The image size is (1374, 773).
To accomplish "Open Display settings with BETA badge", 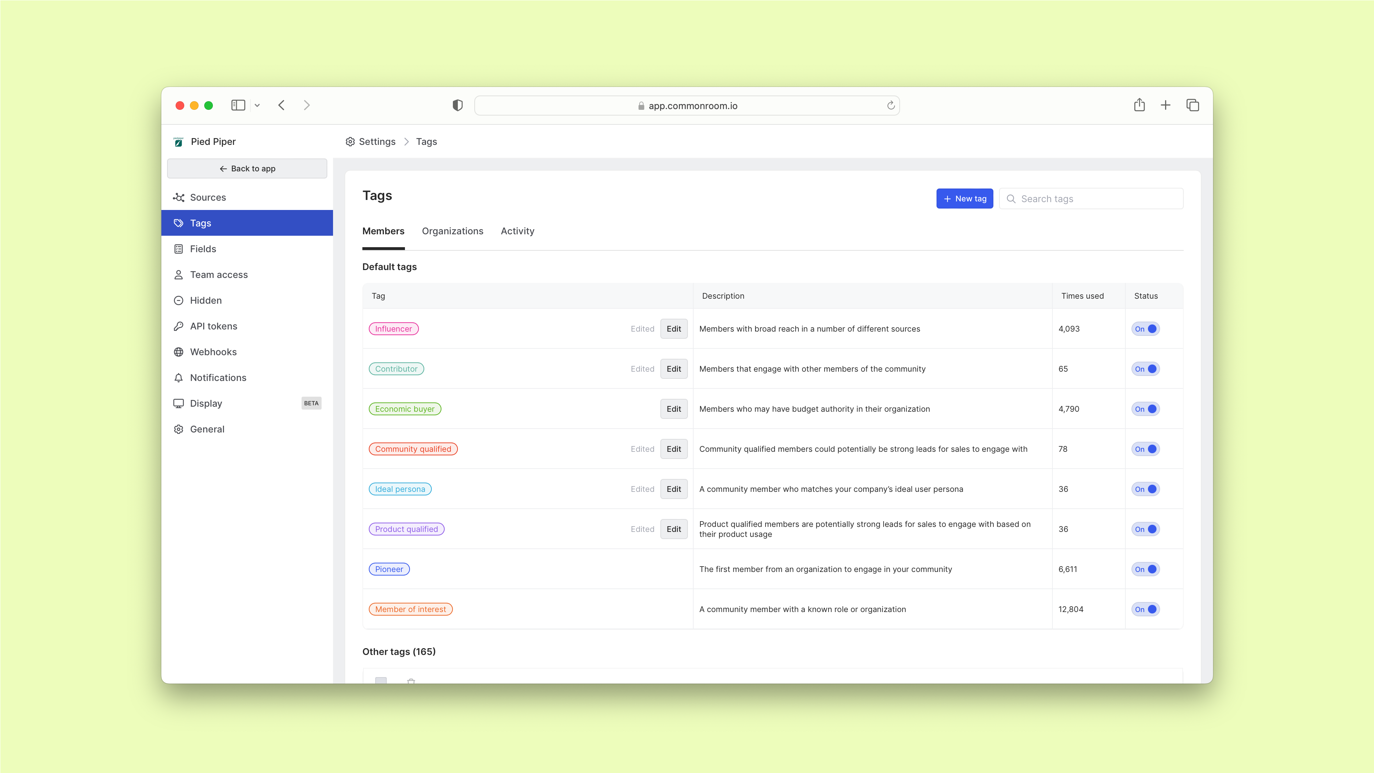I will point(206,404).
